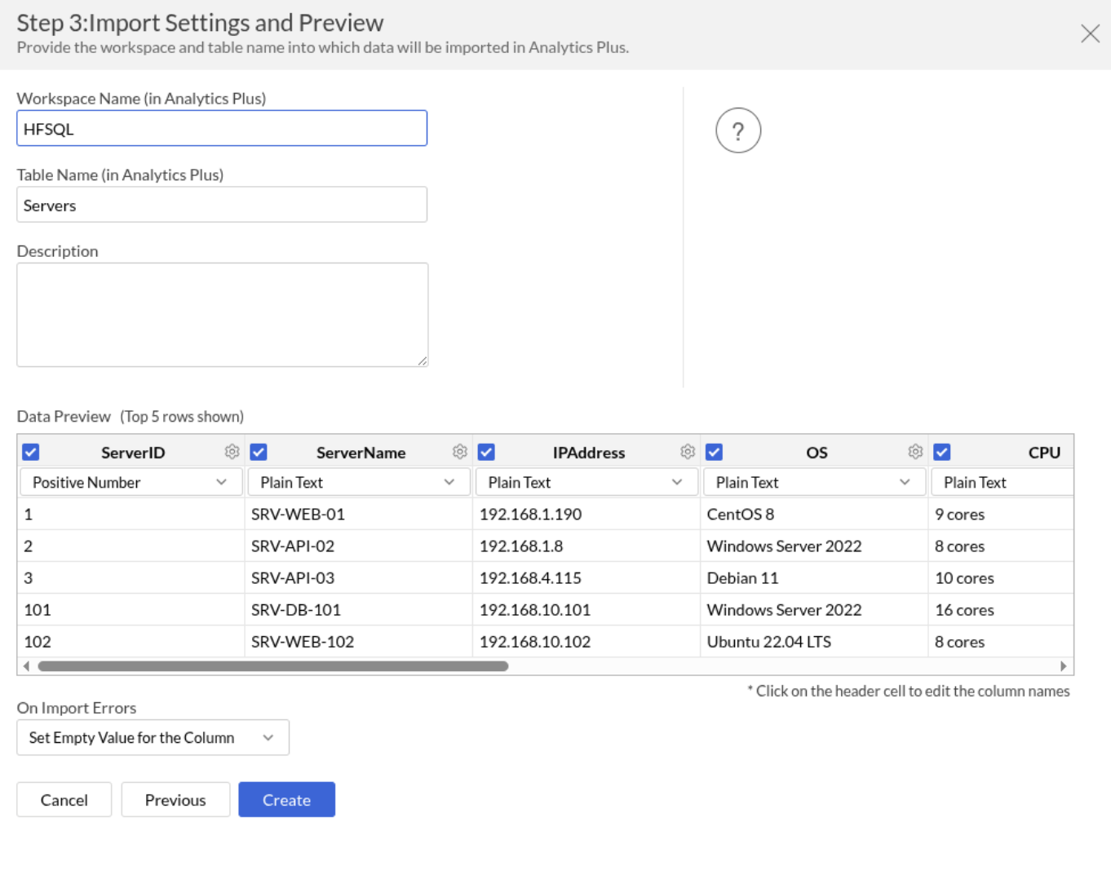Select the CentOS 8 cell
The height and width of the screenshot is (871, 1111).
pos(814,514)
